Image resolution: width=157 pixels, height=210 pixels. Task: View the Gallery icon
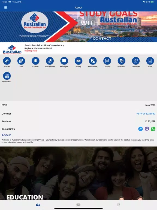[x=78, y=61]
